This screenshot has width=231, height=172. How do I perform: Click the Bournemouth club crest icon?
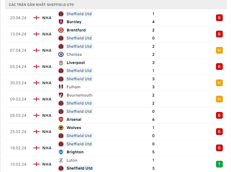pos(61,95)
